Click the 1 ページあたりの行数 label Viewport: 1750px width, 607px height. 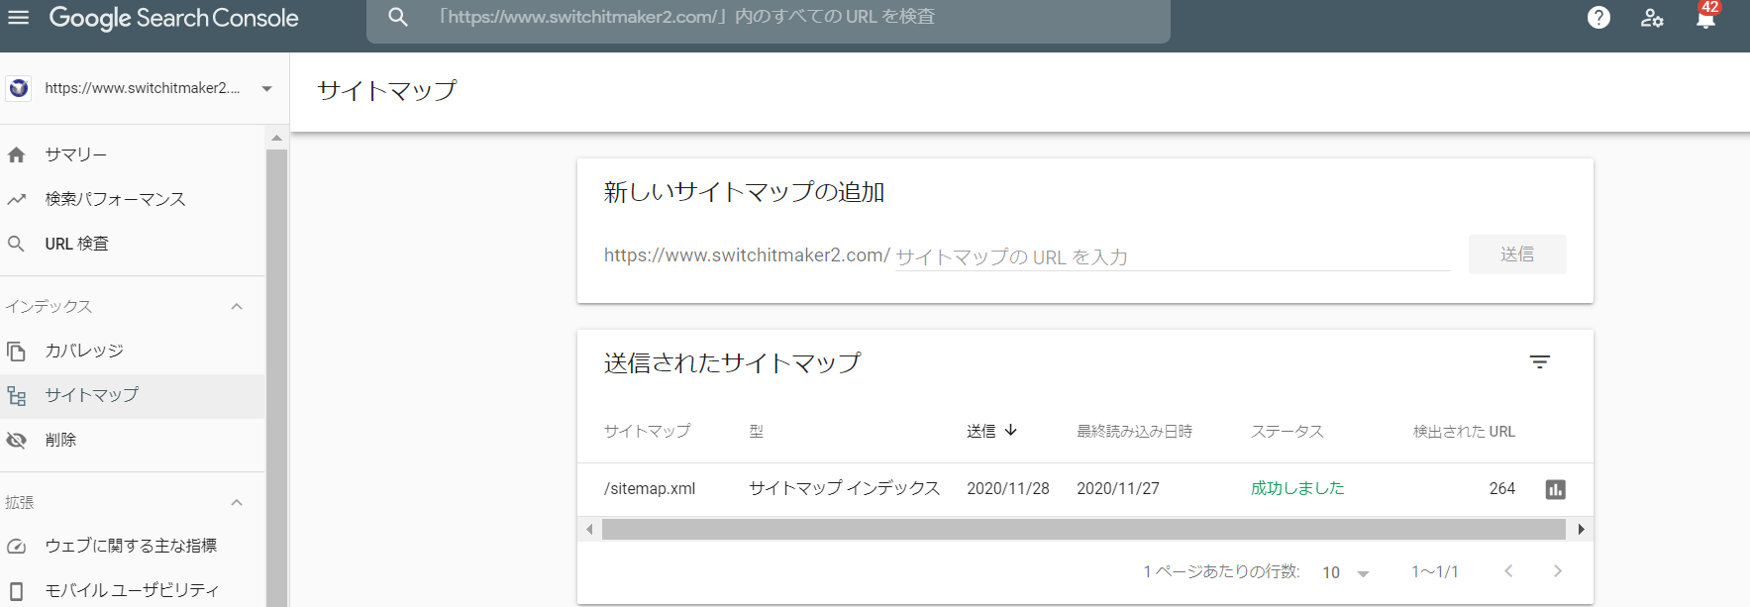point(1221,572)
